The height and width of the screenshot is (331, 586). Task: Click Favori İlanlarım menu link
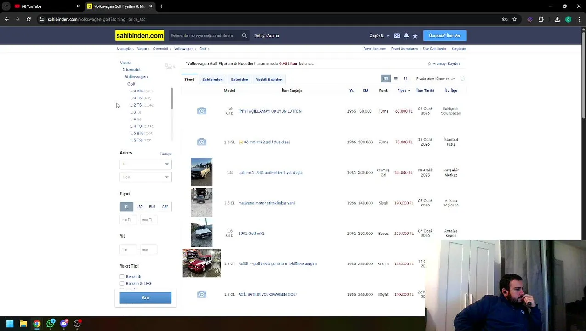(x=375, y=49)
